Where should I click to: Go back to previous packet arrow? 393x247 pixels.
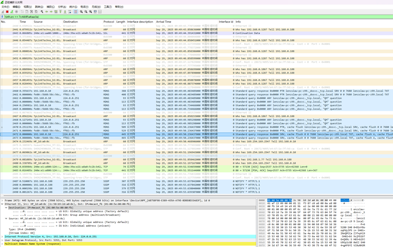point(46,11)
